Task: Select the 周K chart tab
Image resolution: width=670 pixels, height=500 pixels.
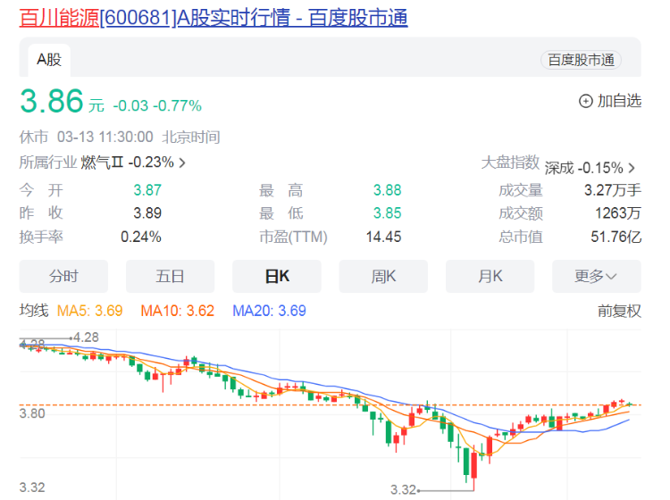Action: (x=383, y=276)
